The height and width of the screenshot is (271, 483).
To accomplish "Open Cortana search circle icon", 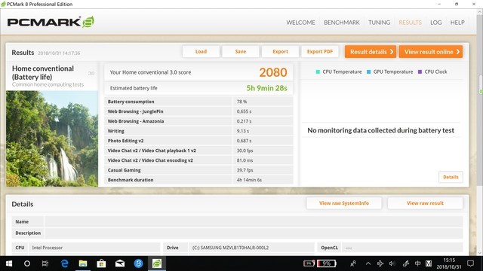I will click(x=27, y=263).
